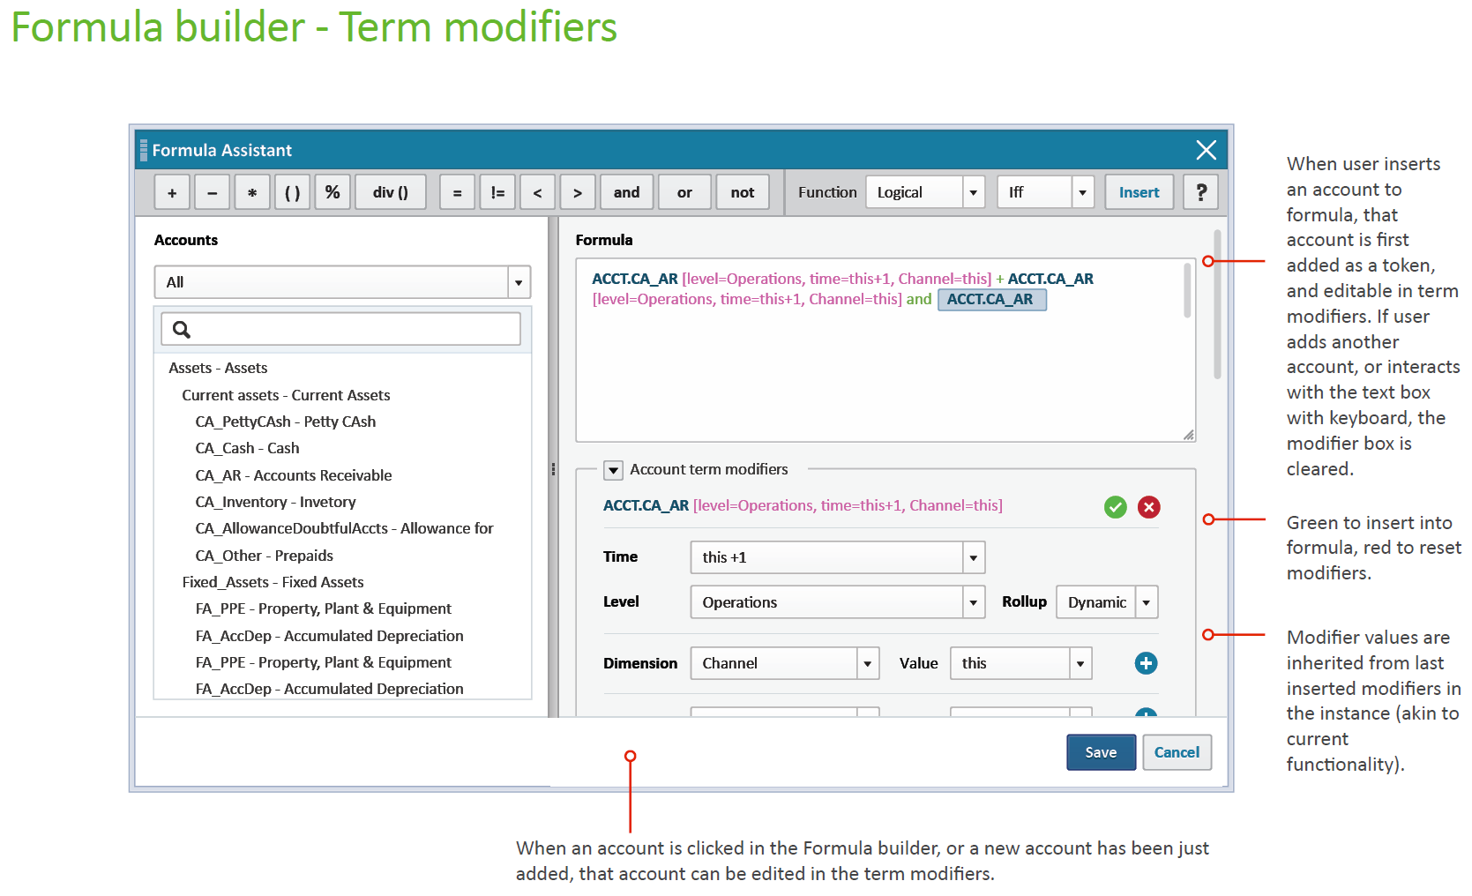
Task: Insert the 'and' operator
Action: [626, 192]
